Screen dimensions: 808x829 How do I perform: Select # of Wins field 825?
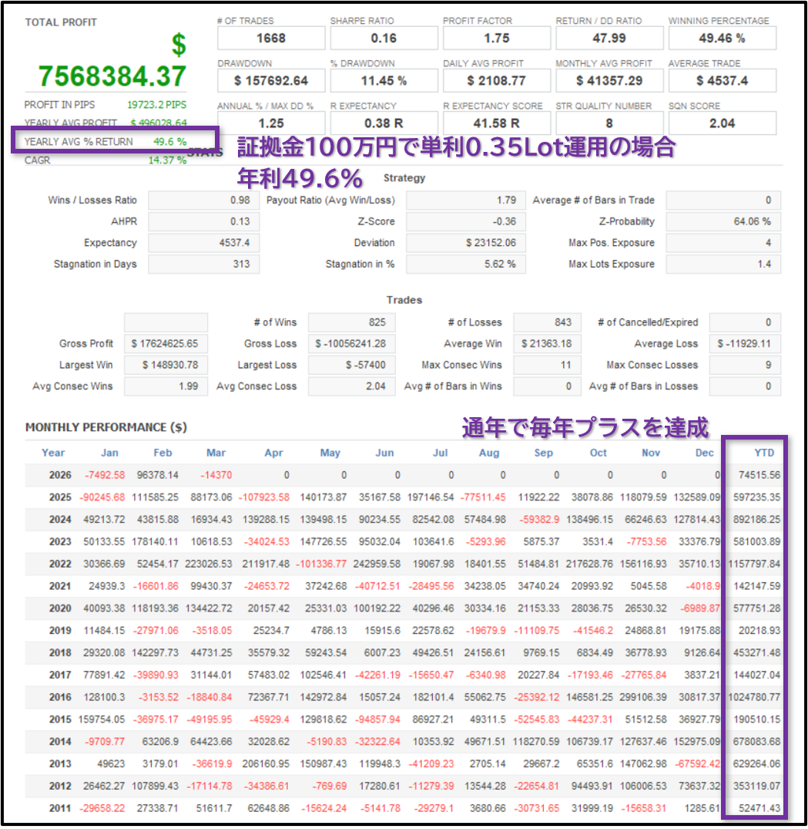(x=352, y=322)
